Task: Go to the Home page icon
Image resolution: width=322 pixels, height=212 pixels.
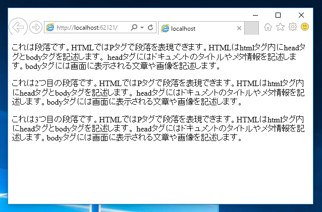Action: pyautogui.click(x=268, y=27)
